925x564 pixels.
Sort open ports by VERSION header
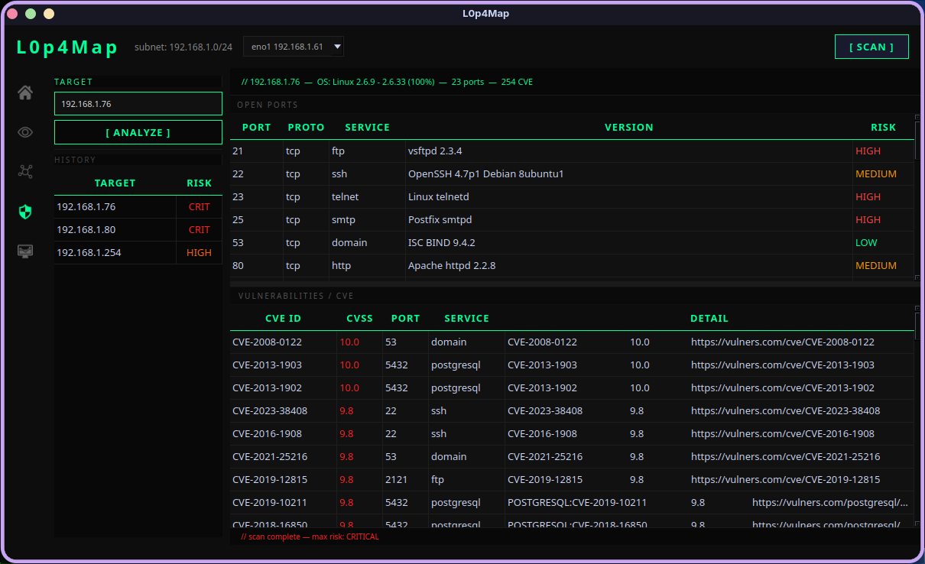(x=629, y=128)
